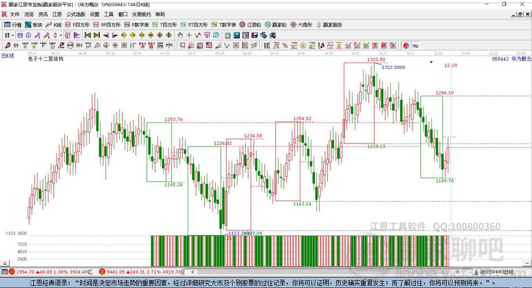Image resolution: width=532 pixels, height=288 pixels.
Task: Open the 工具 menu
Action: coord(109,14)
